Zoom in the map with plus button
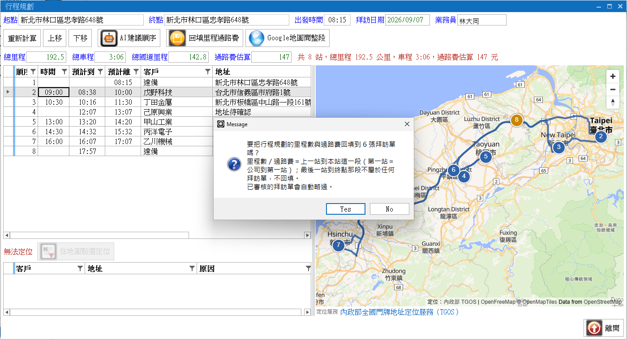This screenshot has width=627, height=340. [x=613, y=76]
